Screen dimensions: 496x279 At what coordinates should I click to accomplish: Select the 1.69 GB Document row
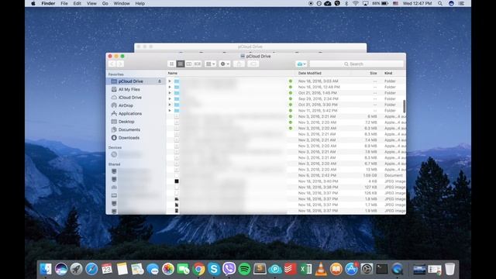pyautogui.click(x=286, y=175)
